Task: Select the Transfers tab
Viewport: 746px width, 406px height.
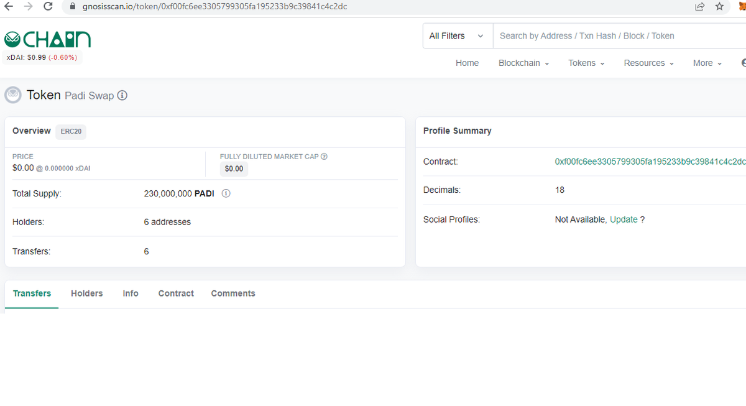Action: [x=32, y=293]
